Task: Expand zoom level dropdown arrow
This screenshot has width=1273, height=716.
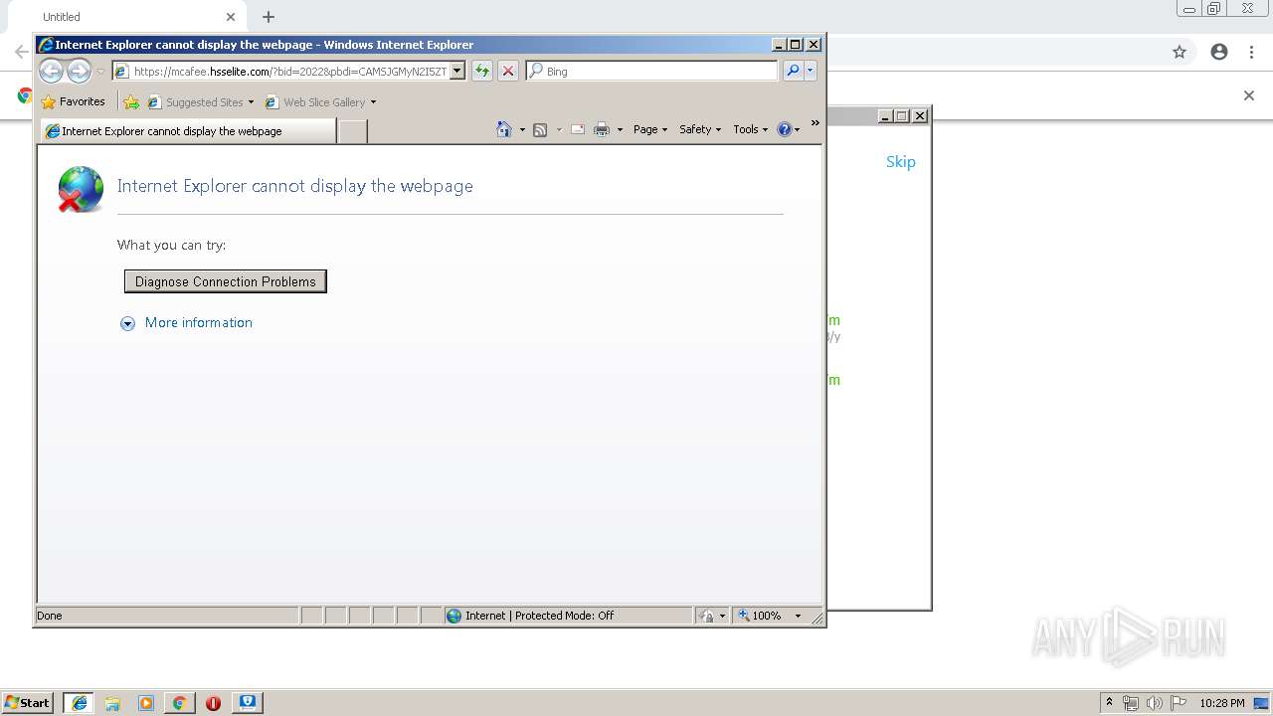Action: [x=798, y=616]
